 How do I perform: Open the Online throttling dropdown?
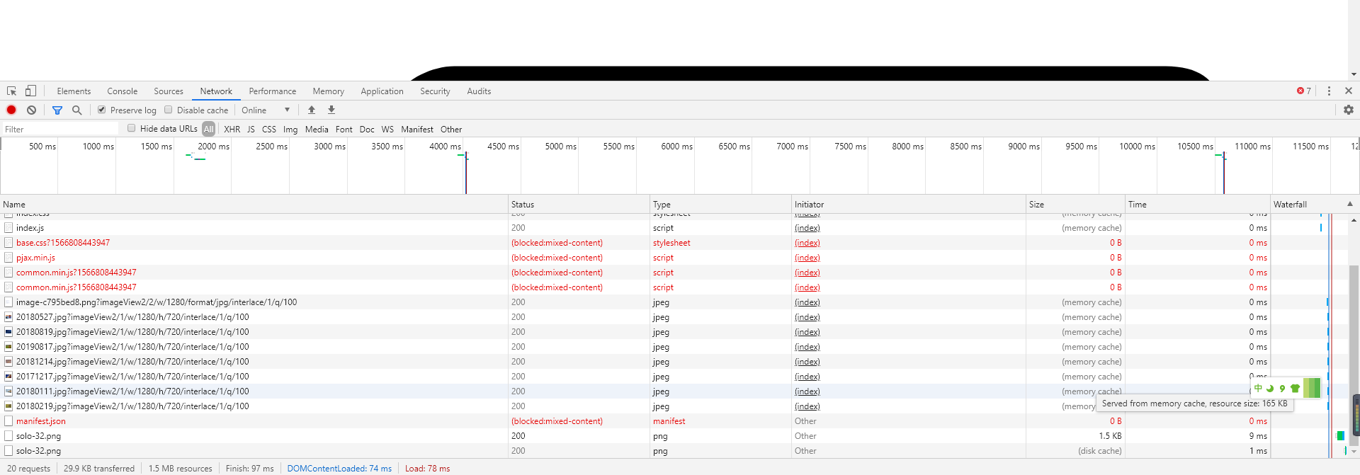tap(266, 110)
